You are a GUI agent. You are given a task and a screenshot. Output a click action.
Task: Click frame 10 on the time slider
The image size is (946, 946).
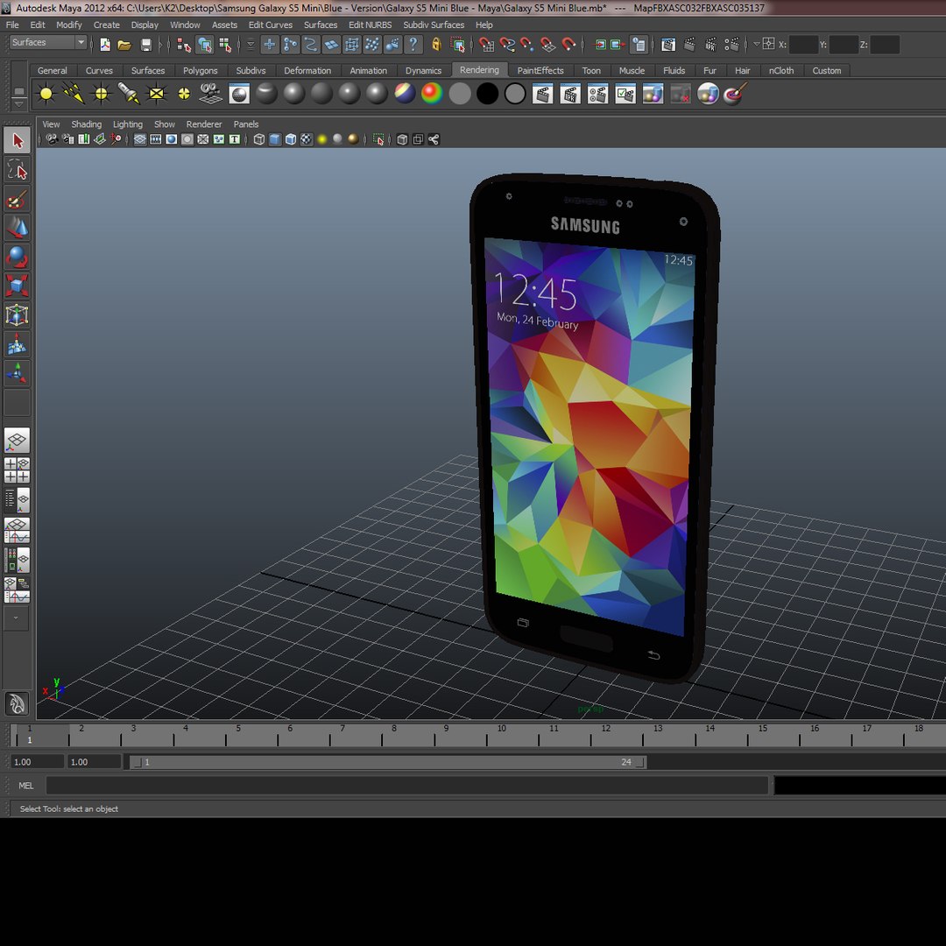coord(499,735)
